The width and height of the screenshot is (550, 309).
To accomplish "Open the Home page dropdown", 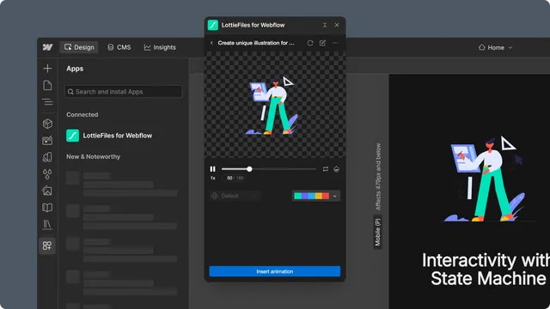I will (x=495, y=47).
